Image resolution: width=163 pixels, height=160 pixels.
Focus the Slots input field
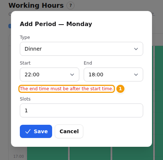pyautogui.click(x=81, y=110)
